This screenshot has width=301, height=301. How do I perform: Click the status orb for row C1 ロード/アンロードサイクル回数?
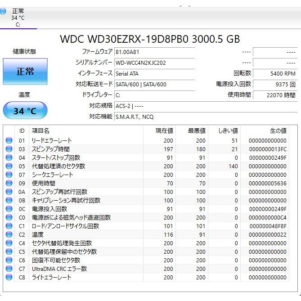[9, 226]
